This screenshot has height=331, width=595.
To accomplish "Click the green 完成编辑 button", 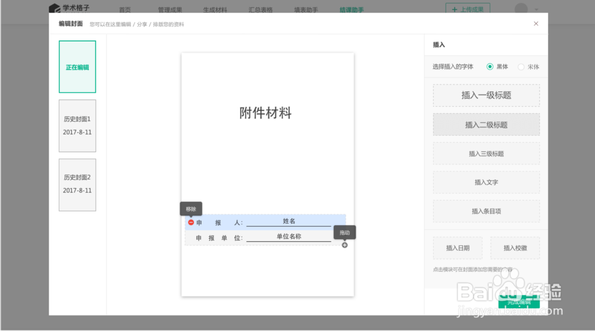I will click(x=519, y=302).
